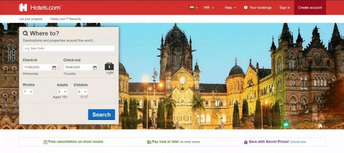Image resolution: width=344 pixels, height=153 pixels.
Task: Open the Adults dropdown
Action: point(62,92)
